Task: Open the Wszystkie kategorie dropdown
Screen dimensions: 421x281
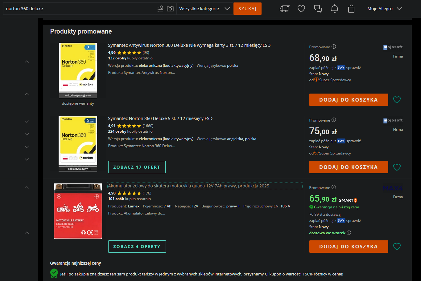Action: [204, 9]
